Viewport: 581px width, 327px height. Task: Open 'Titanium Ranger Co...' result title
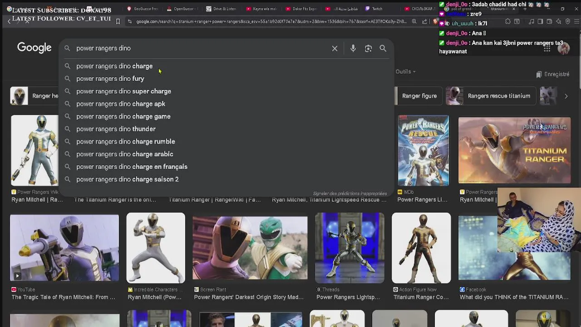421,297
